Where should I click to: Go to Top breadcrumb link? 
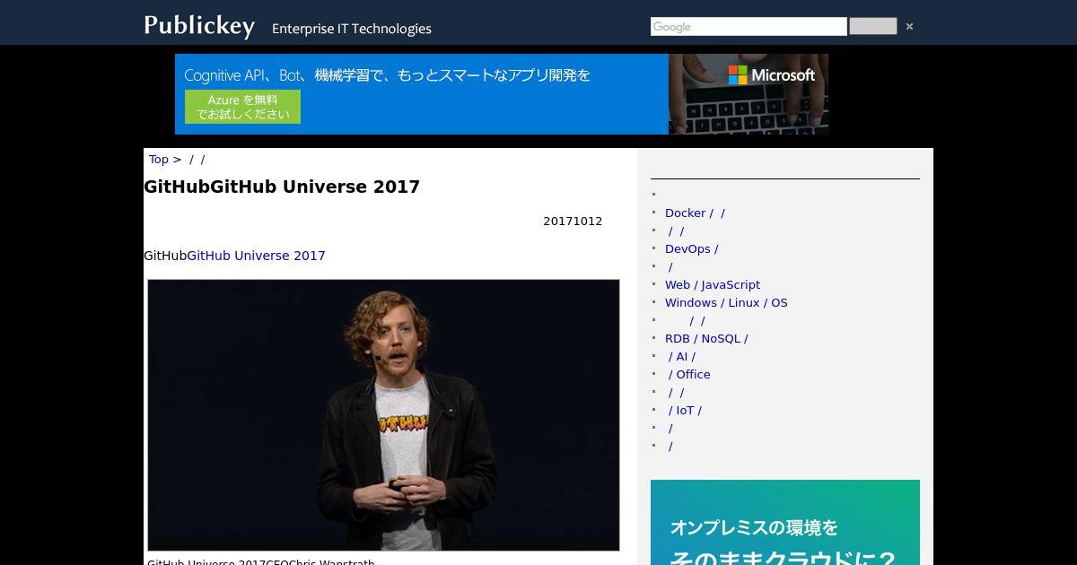point(158,160)
